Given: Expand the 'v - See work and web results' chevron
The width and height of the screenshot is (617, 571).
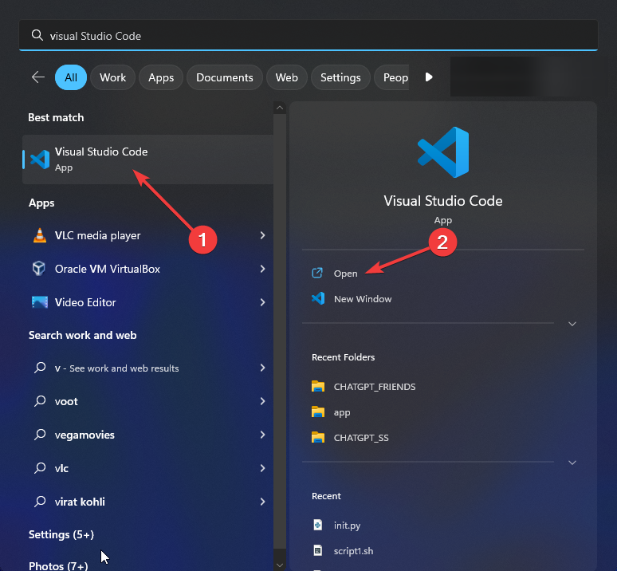Looking at the screenshot, I should pos(262,368).
